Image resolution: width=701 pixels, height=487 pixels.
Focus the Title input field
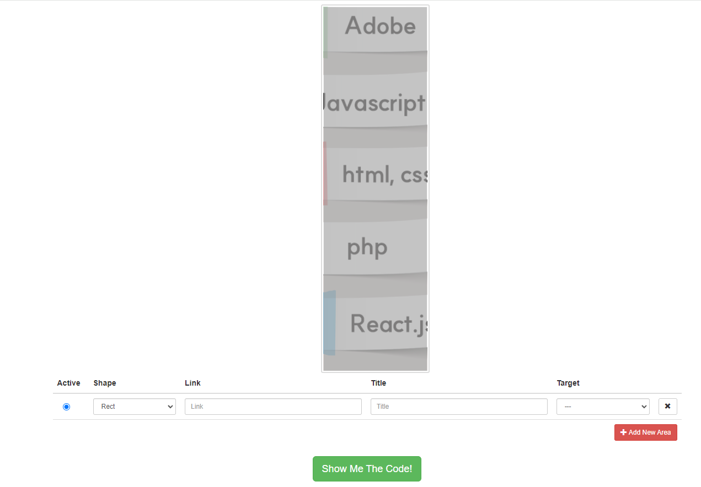459,407
